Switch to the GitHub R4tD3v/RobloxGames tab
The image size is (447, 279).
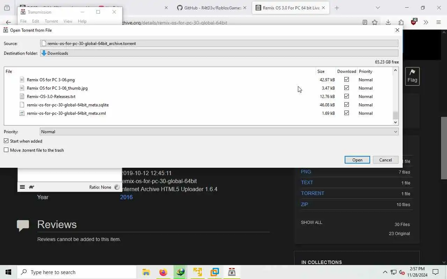pos(212,8)
